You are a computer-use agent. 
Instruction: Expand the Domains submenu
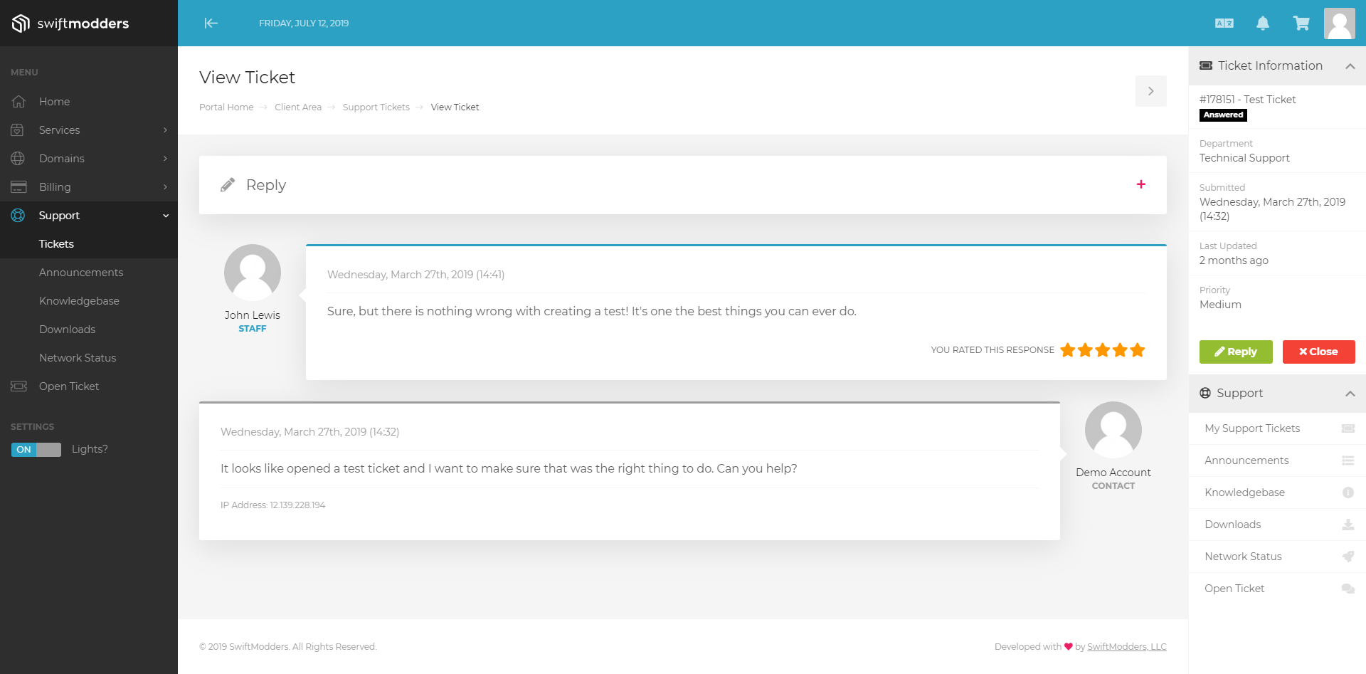62,159
